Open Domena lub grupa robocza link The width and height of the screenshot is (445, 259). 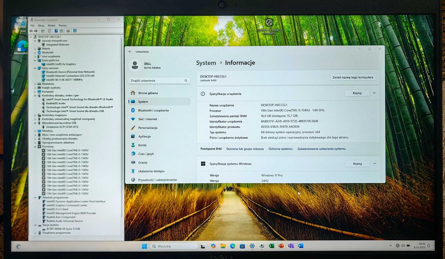[245, 149]
